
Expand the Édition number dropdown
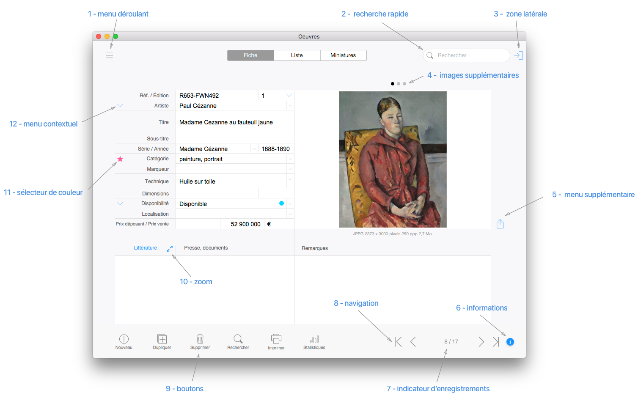[289, 95]
